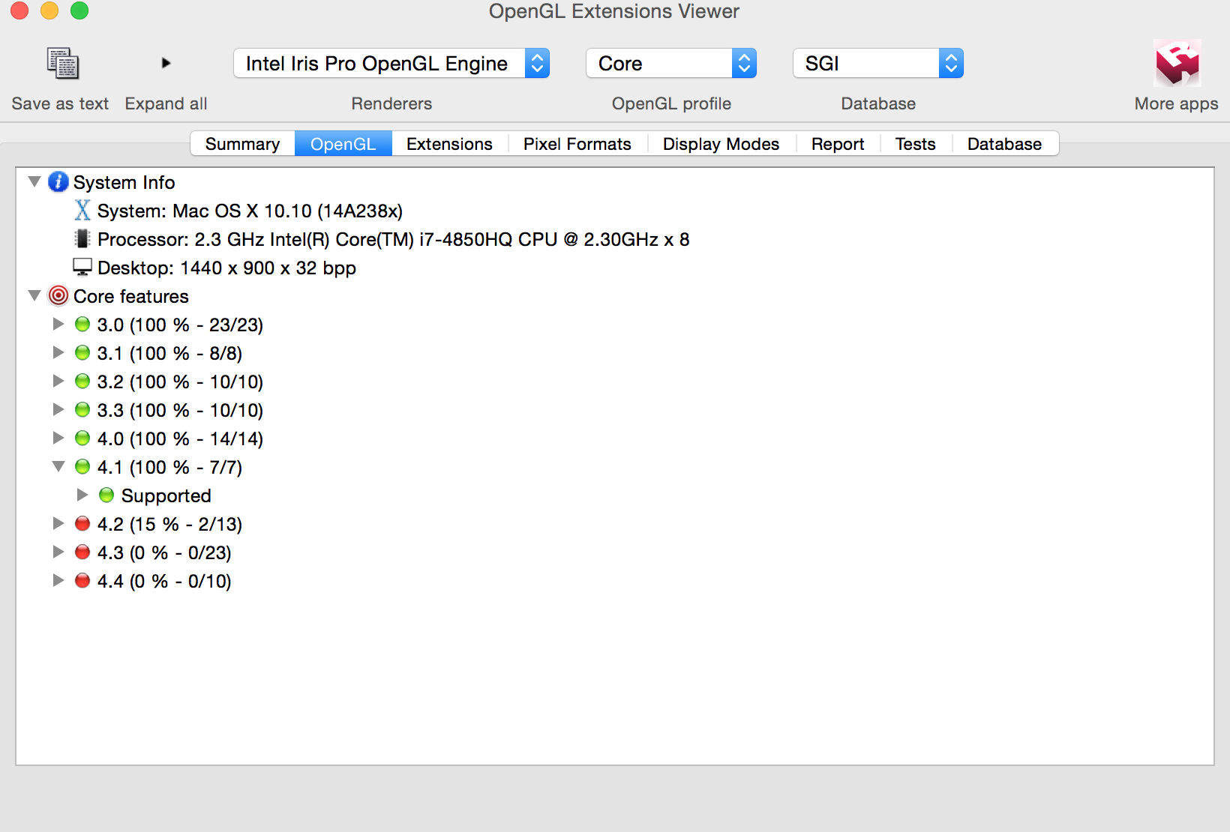Select the '3.2 (100 % - 10/10)' row

(180, 382)
